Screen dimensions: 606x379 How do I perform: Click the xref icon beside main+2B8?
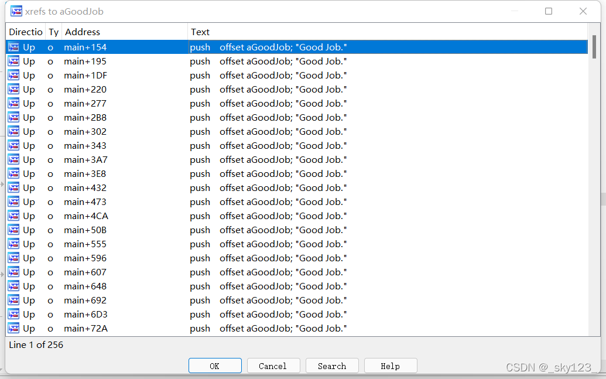[13, 118]
